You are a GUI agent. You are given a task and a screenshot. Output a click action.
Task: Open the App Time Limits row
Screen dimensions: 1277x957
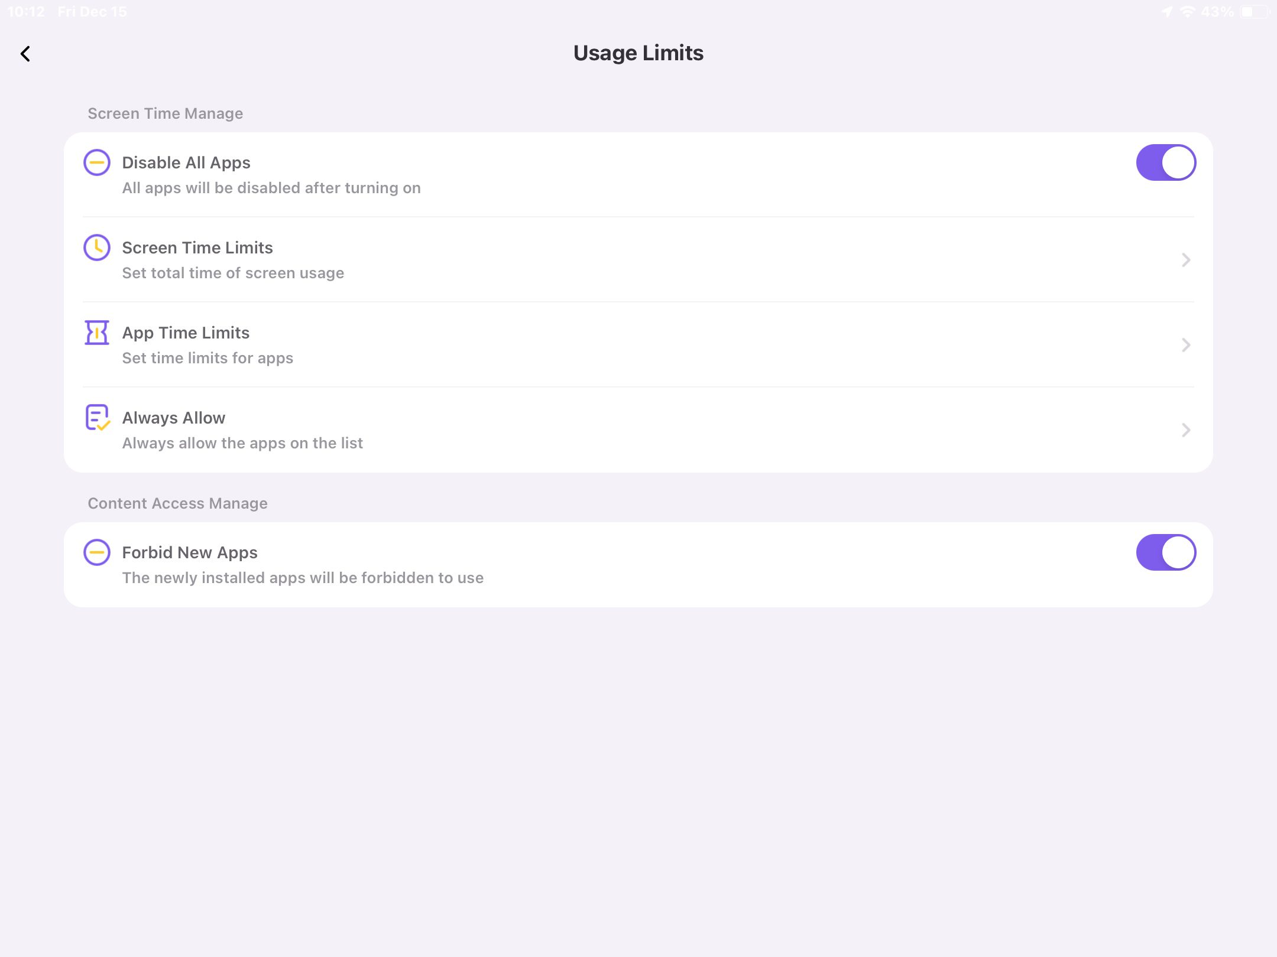click(638, 345)
